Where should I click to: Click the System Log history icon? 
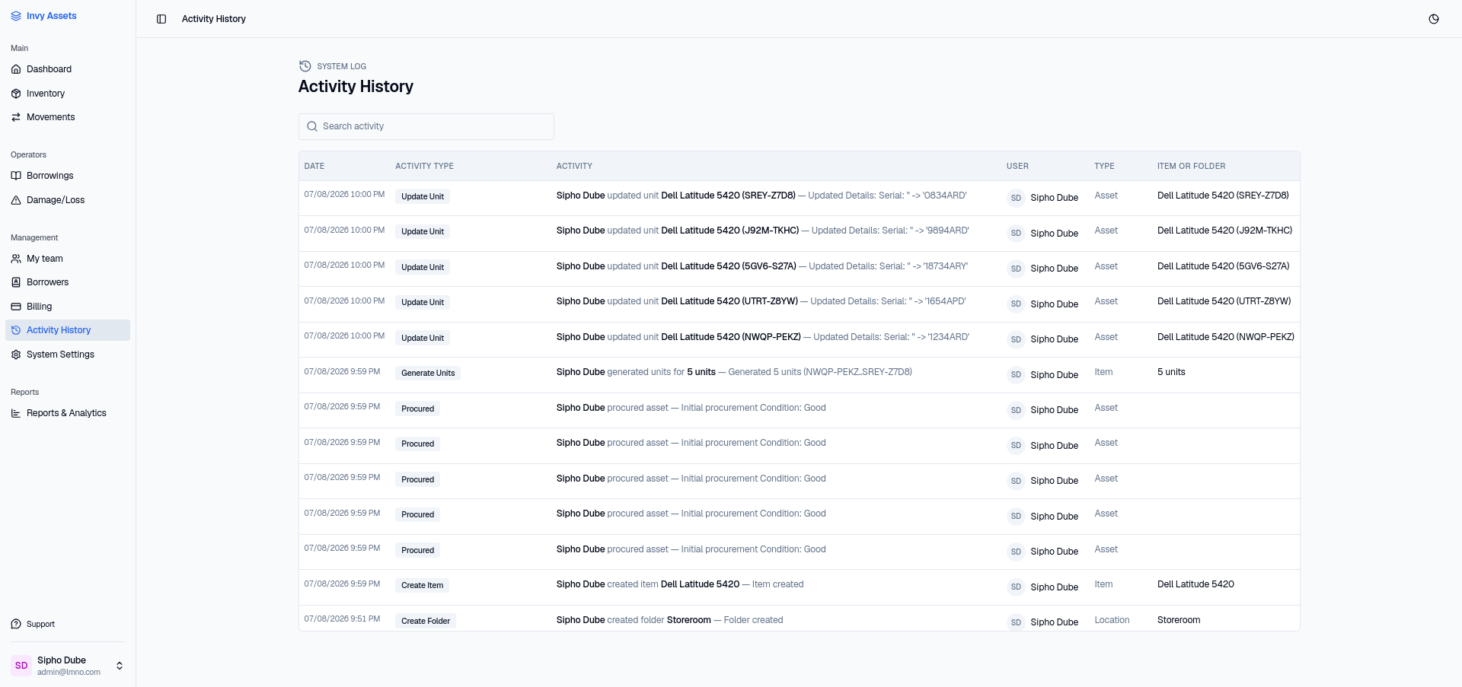(305, 66)
